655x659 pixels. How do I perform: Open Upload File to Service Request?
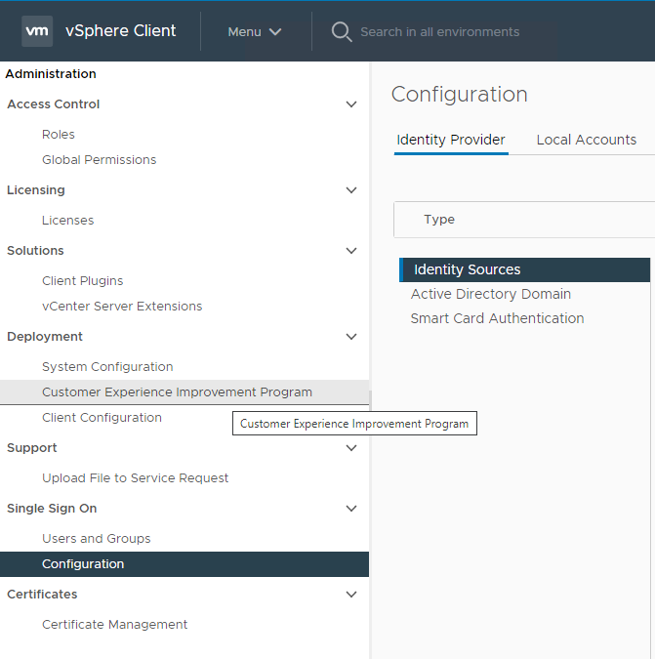136,478
